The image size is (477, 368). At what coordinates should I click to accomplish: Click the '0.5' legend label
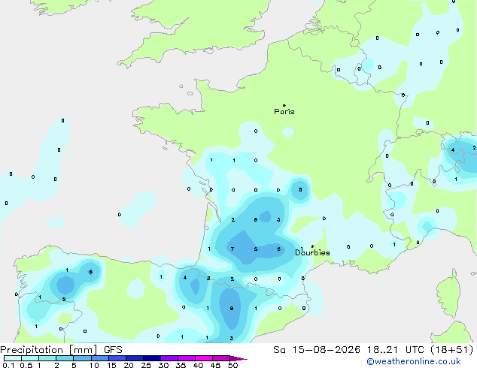pos(26,365)
